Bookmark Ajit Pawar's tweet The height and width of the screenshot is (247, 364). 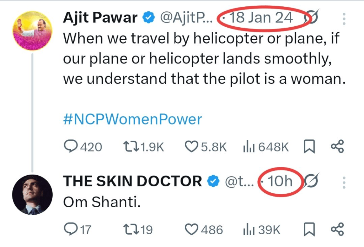(309, 147)
